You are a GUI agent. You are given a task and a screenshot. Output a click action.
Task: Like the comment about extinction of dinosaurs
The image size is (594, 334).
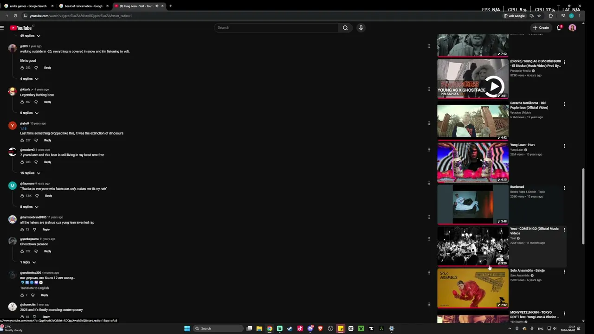(22, 140)
